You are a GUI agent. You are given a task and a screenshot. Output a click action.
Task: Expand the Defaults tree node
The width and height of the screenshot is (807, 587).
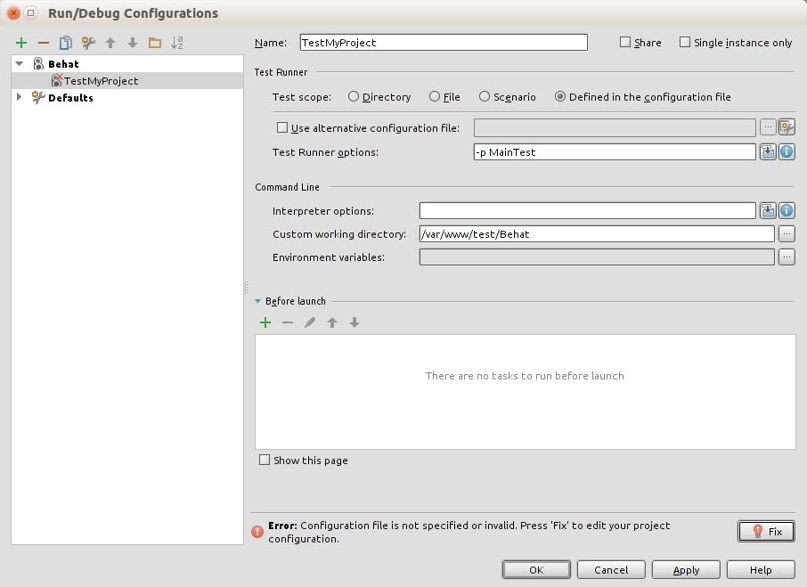(x=20, y=98)
